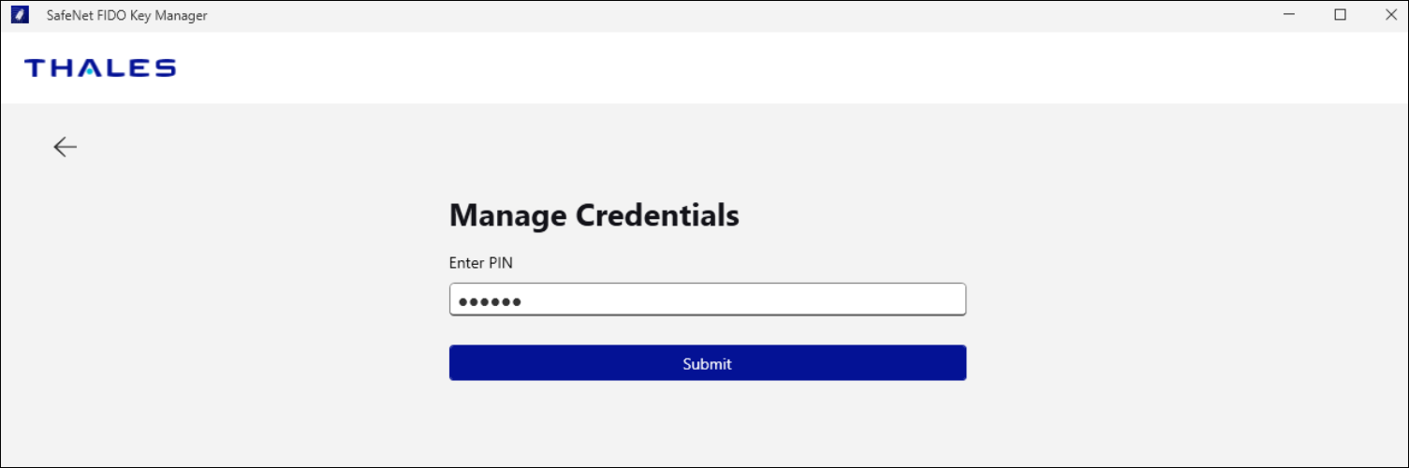
Task: Click the word 'Submit' on the button
Action: 707,364
